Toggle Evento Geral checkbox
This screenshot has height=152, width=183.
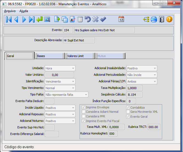point(128,117)
